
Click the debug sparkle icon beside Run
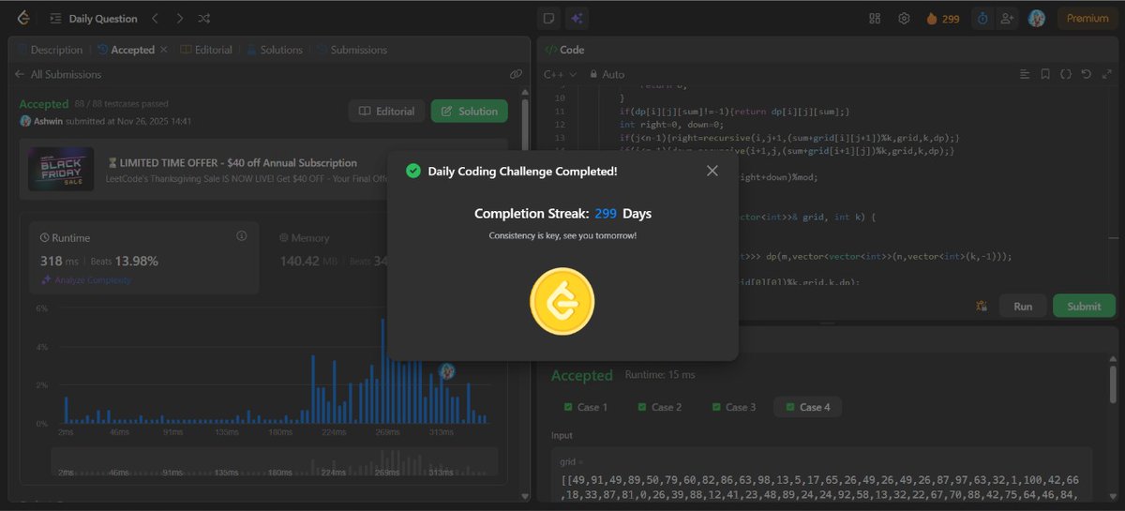[x=982, y=306]
